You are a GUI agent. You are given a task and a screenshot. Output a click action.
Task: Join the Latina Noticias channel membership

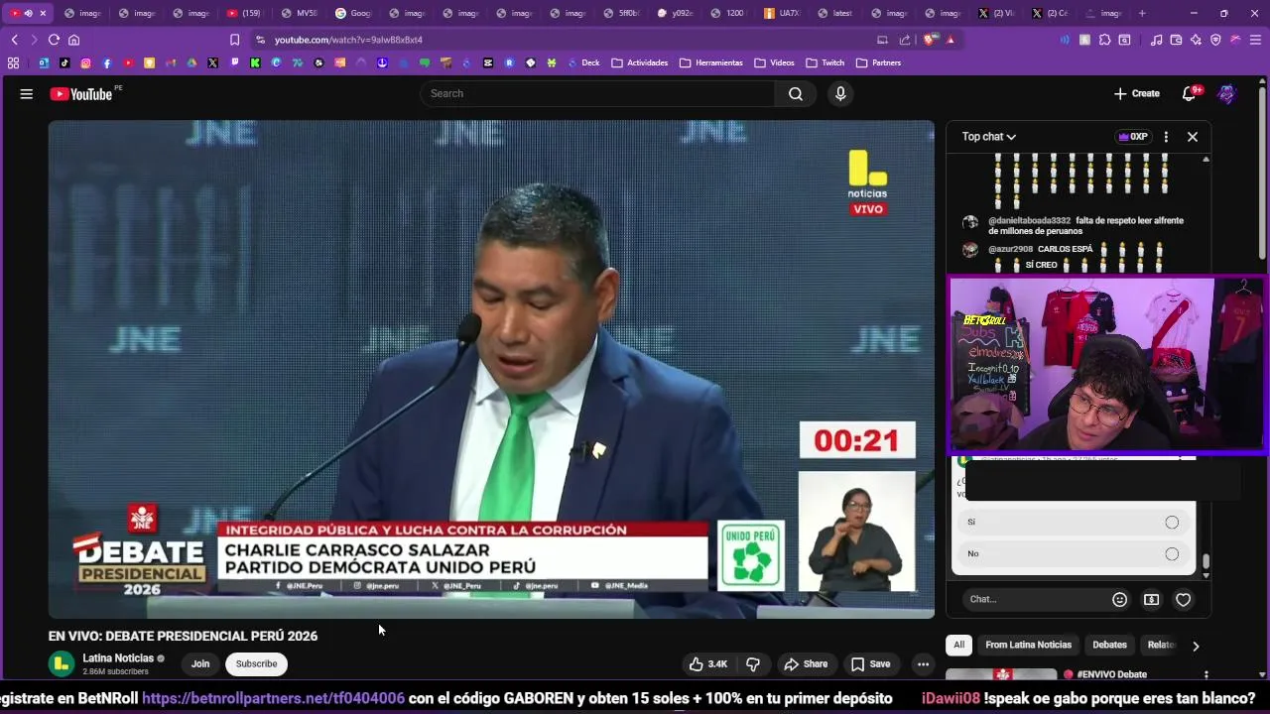[200, 664]
